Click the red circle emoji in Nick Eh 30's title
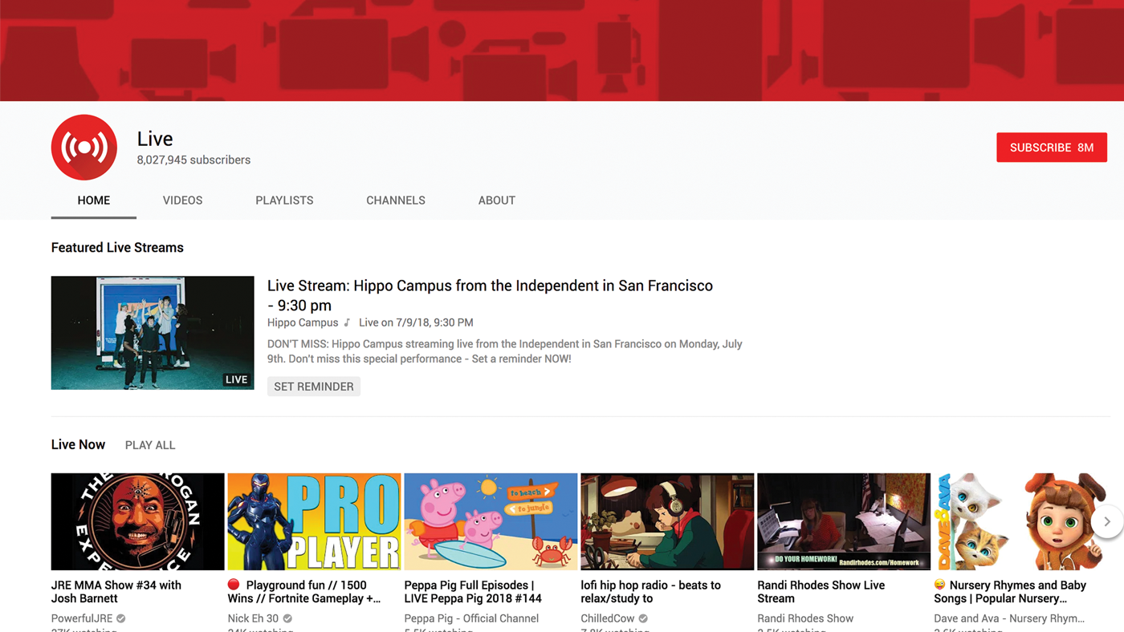Viewport: 1124px width, 632px height. pyautogui.click(x=232, y=584)
